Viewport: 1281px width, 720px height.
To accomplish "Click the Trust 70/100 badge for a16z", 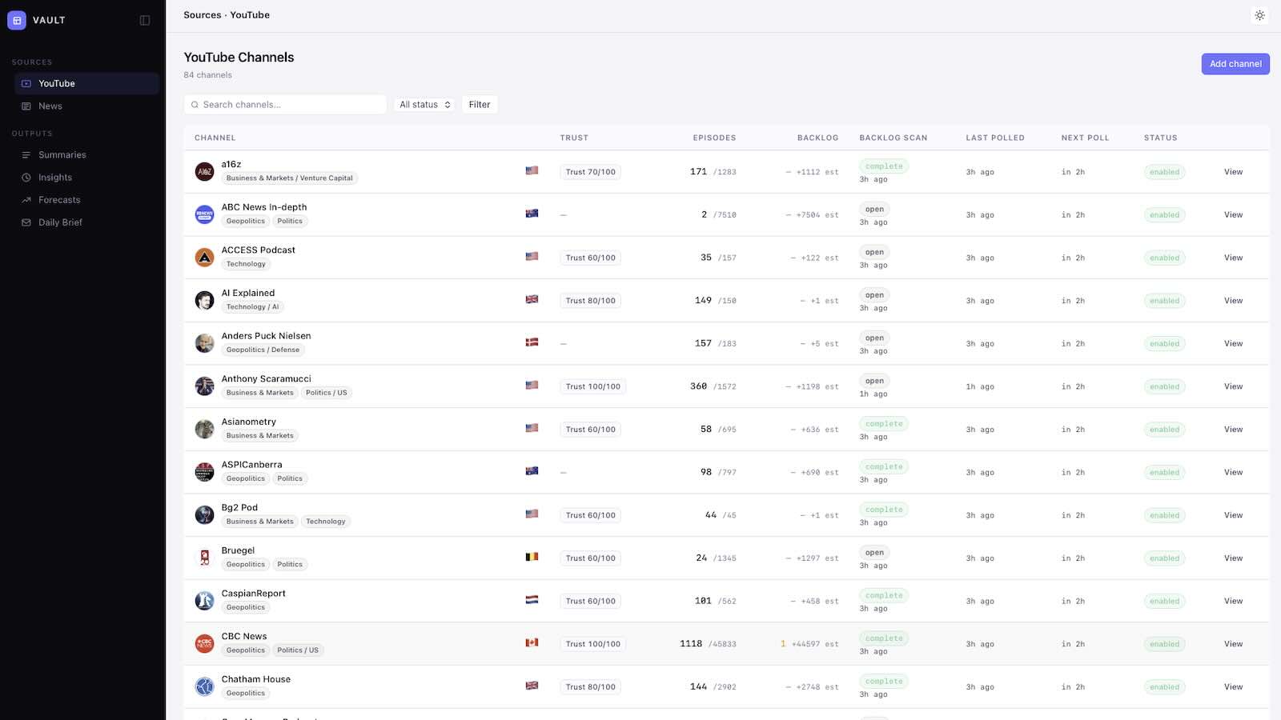I will [x=591, y=172].
